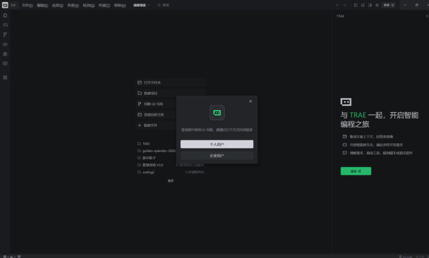
Task: Expand the 选择项目 project dropdown
Action: [x=141, y=5]
